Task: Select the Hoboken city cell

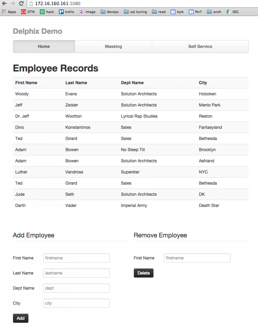Action: coord(207,94)
